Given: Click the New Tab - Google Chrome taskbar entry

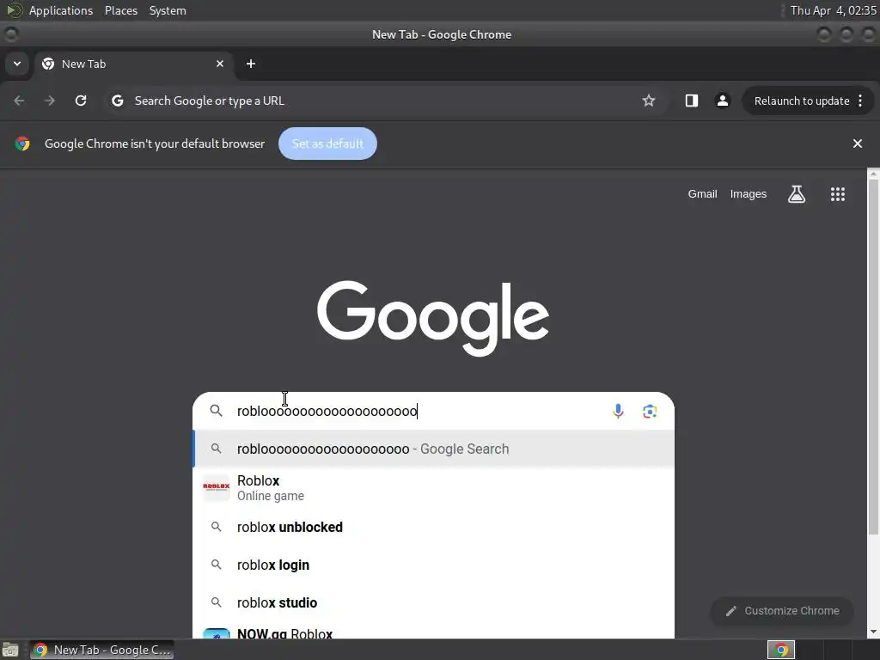Looking at the screenshot, I should click(101, 650).
